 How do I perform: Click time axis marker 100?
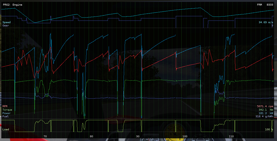185,136
